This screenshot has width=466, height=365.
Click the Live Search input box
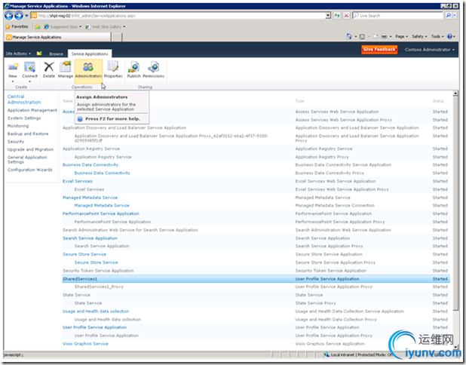(398, 15)
